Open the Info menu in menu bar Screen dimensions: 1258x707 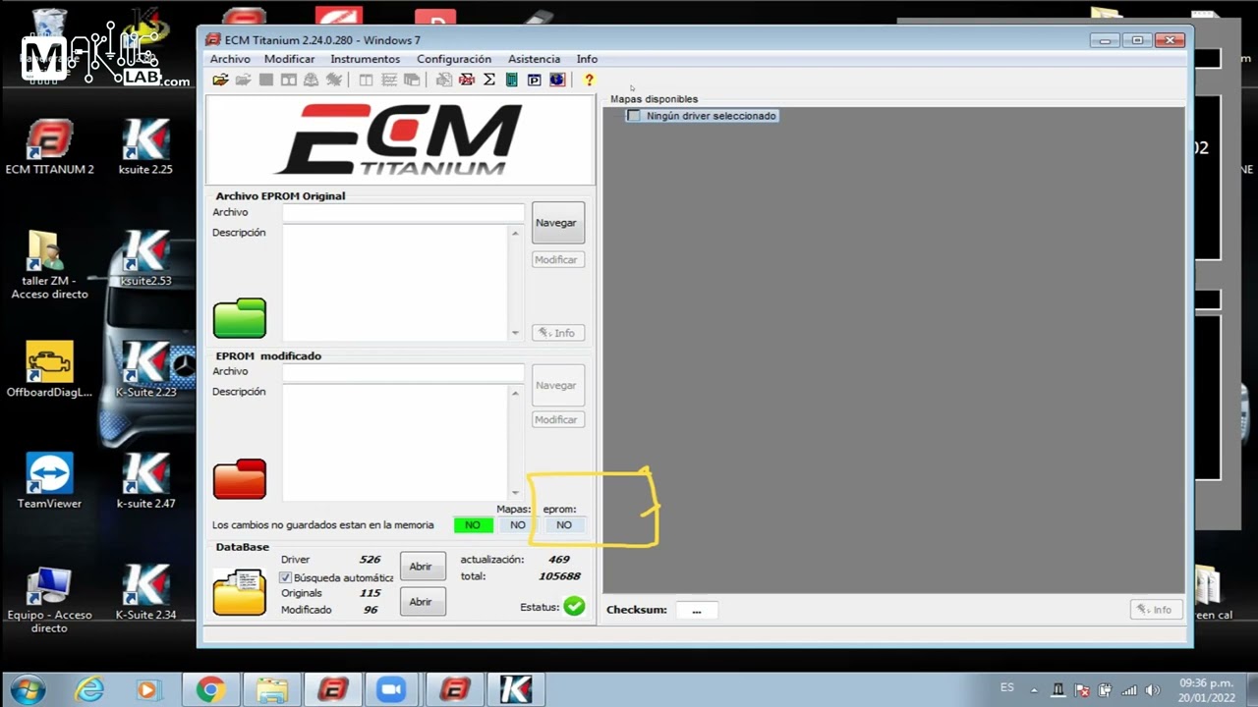(587, 59)
